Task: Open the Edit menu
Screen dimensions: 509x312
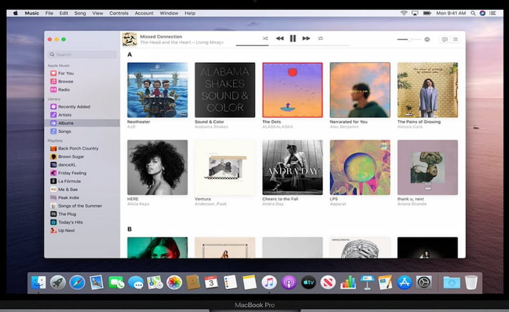Action: [64, 13]
